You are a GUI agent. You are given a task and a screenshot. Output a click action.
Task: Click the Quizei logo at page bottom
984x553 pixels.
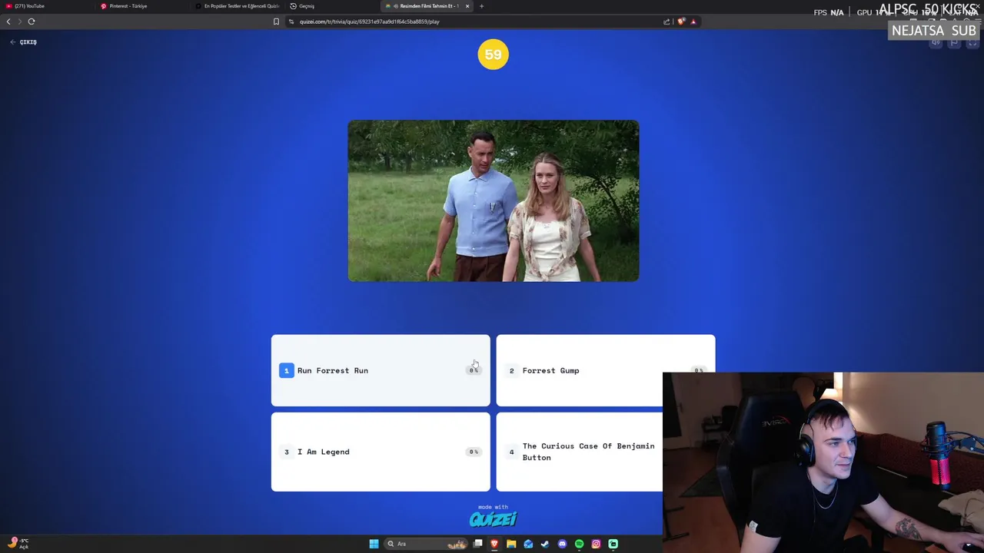tap(493, 519)
